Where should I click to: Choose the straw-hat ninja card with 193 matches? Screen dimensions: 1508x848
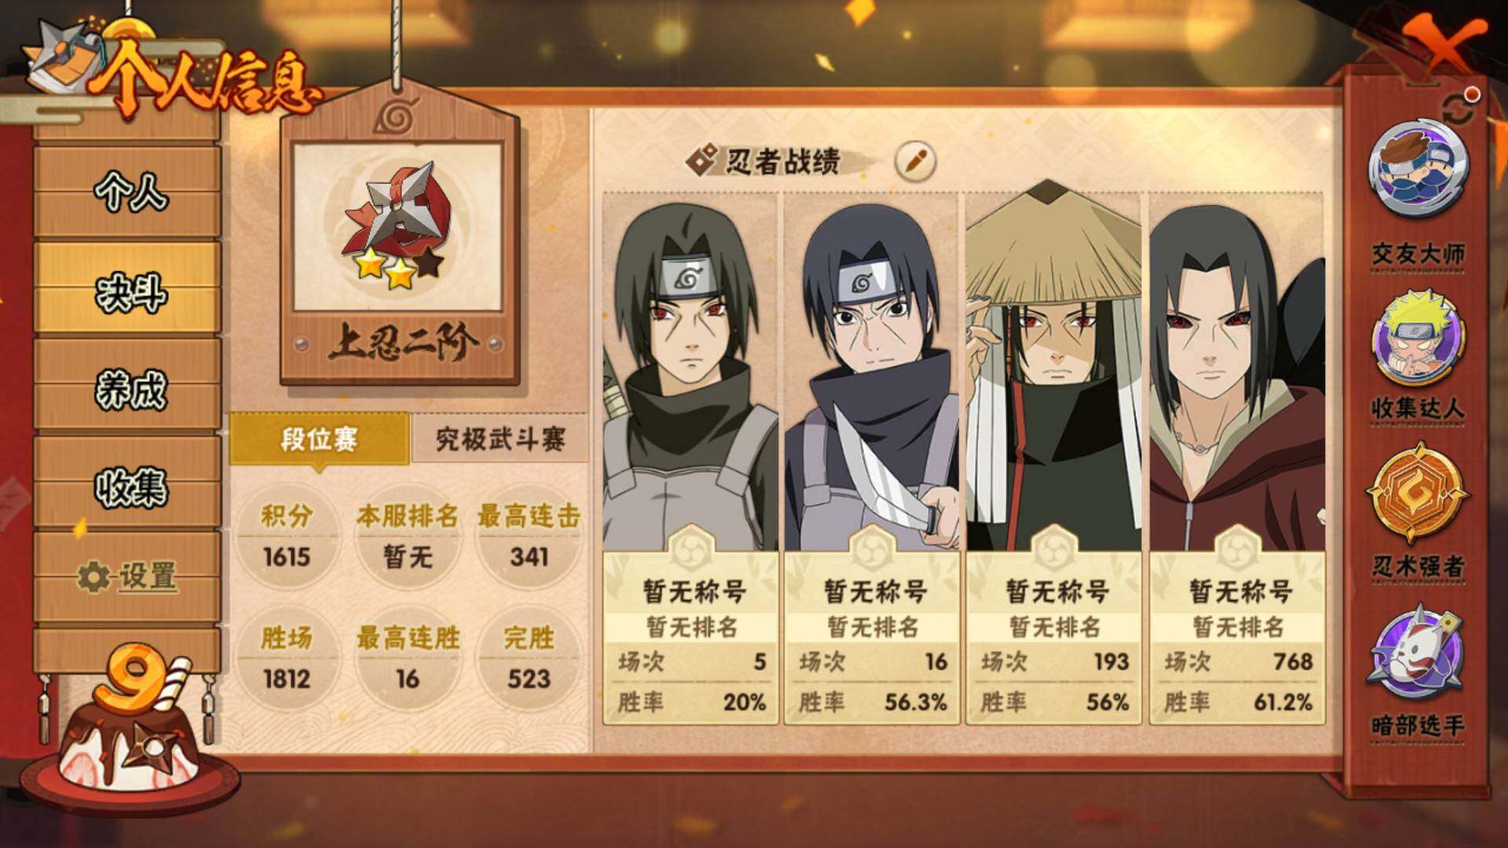pyautogui.click(x=1054, y=458)
